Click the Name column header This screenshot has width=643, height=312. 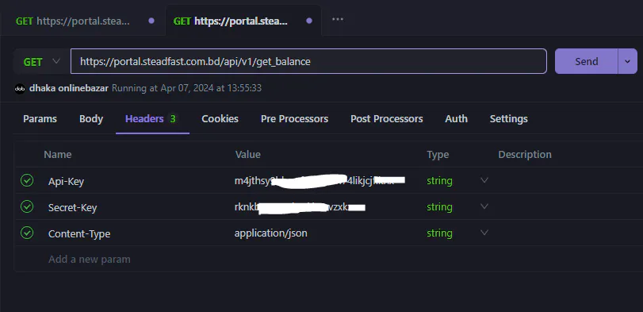[57, 154]
